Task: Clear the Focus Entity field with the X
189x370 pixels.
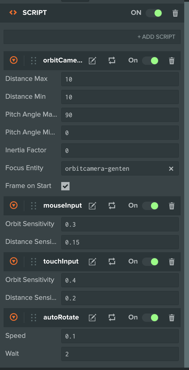Action: point(171,169)
